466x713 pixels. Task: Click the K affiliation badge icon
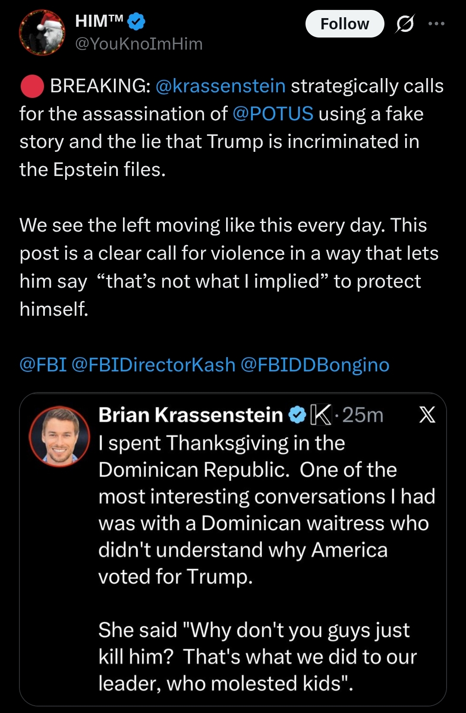[x=321, y=415]
